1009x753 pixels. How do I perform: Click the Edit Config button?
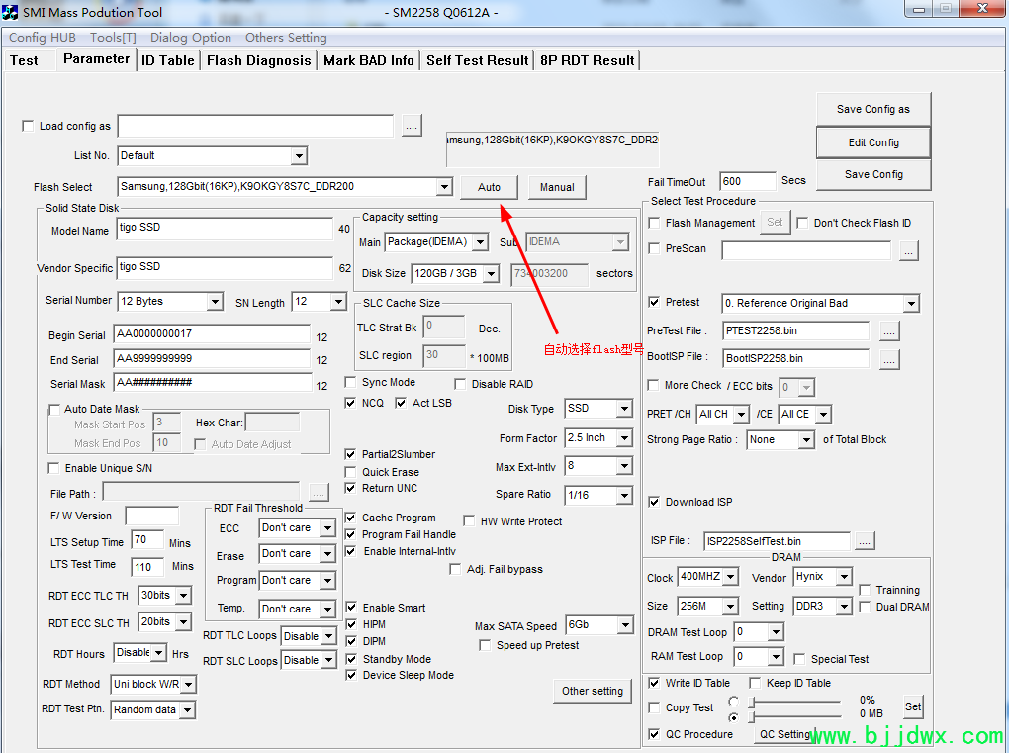click(873, 142)
